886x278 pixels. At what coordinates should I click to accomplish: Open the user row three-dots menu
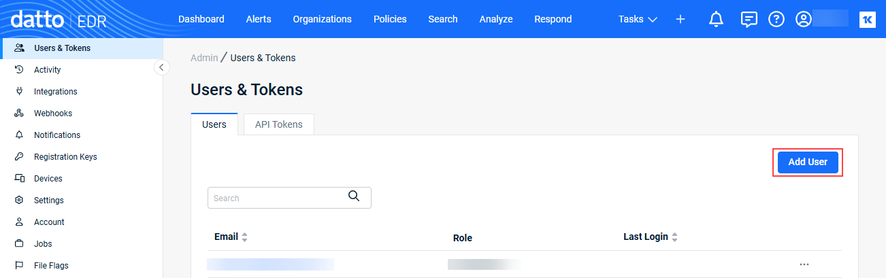coord(804,264)
